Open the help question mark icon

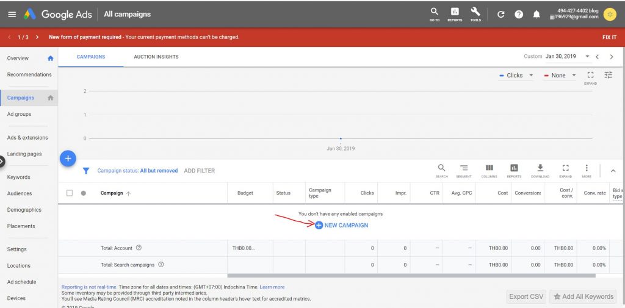[519, 15]
